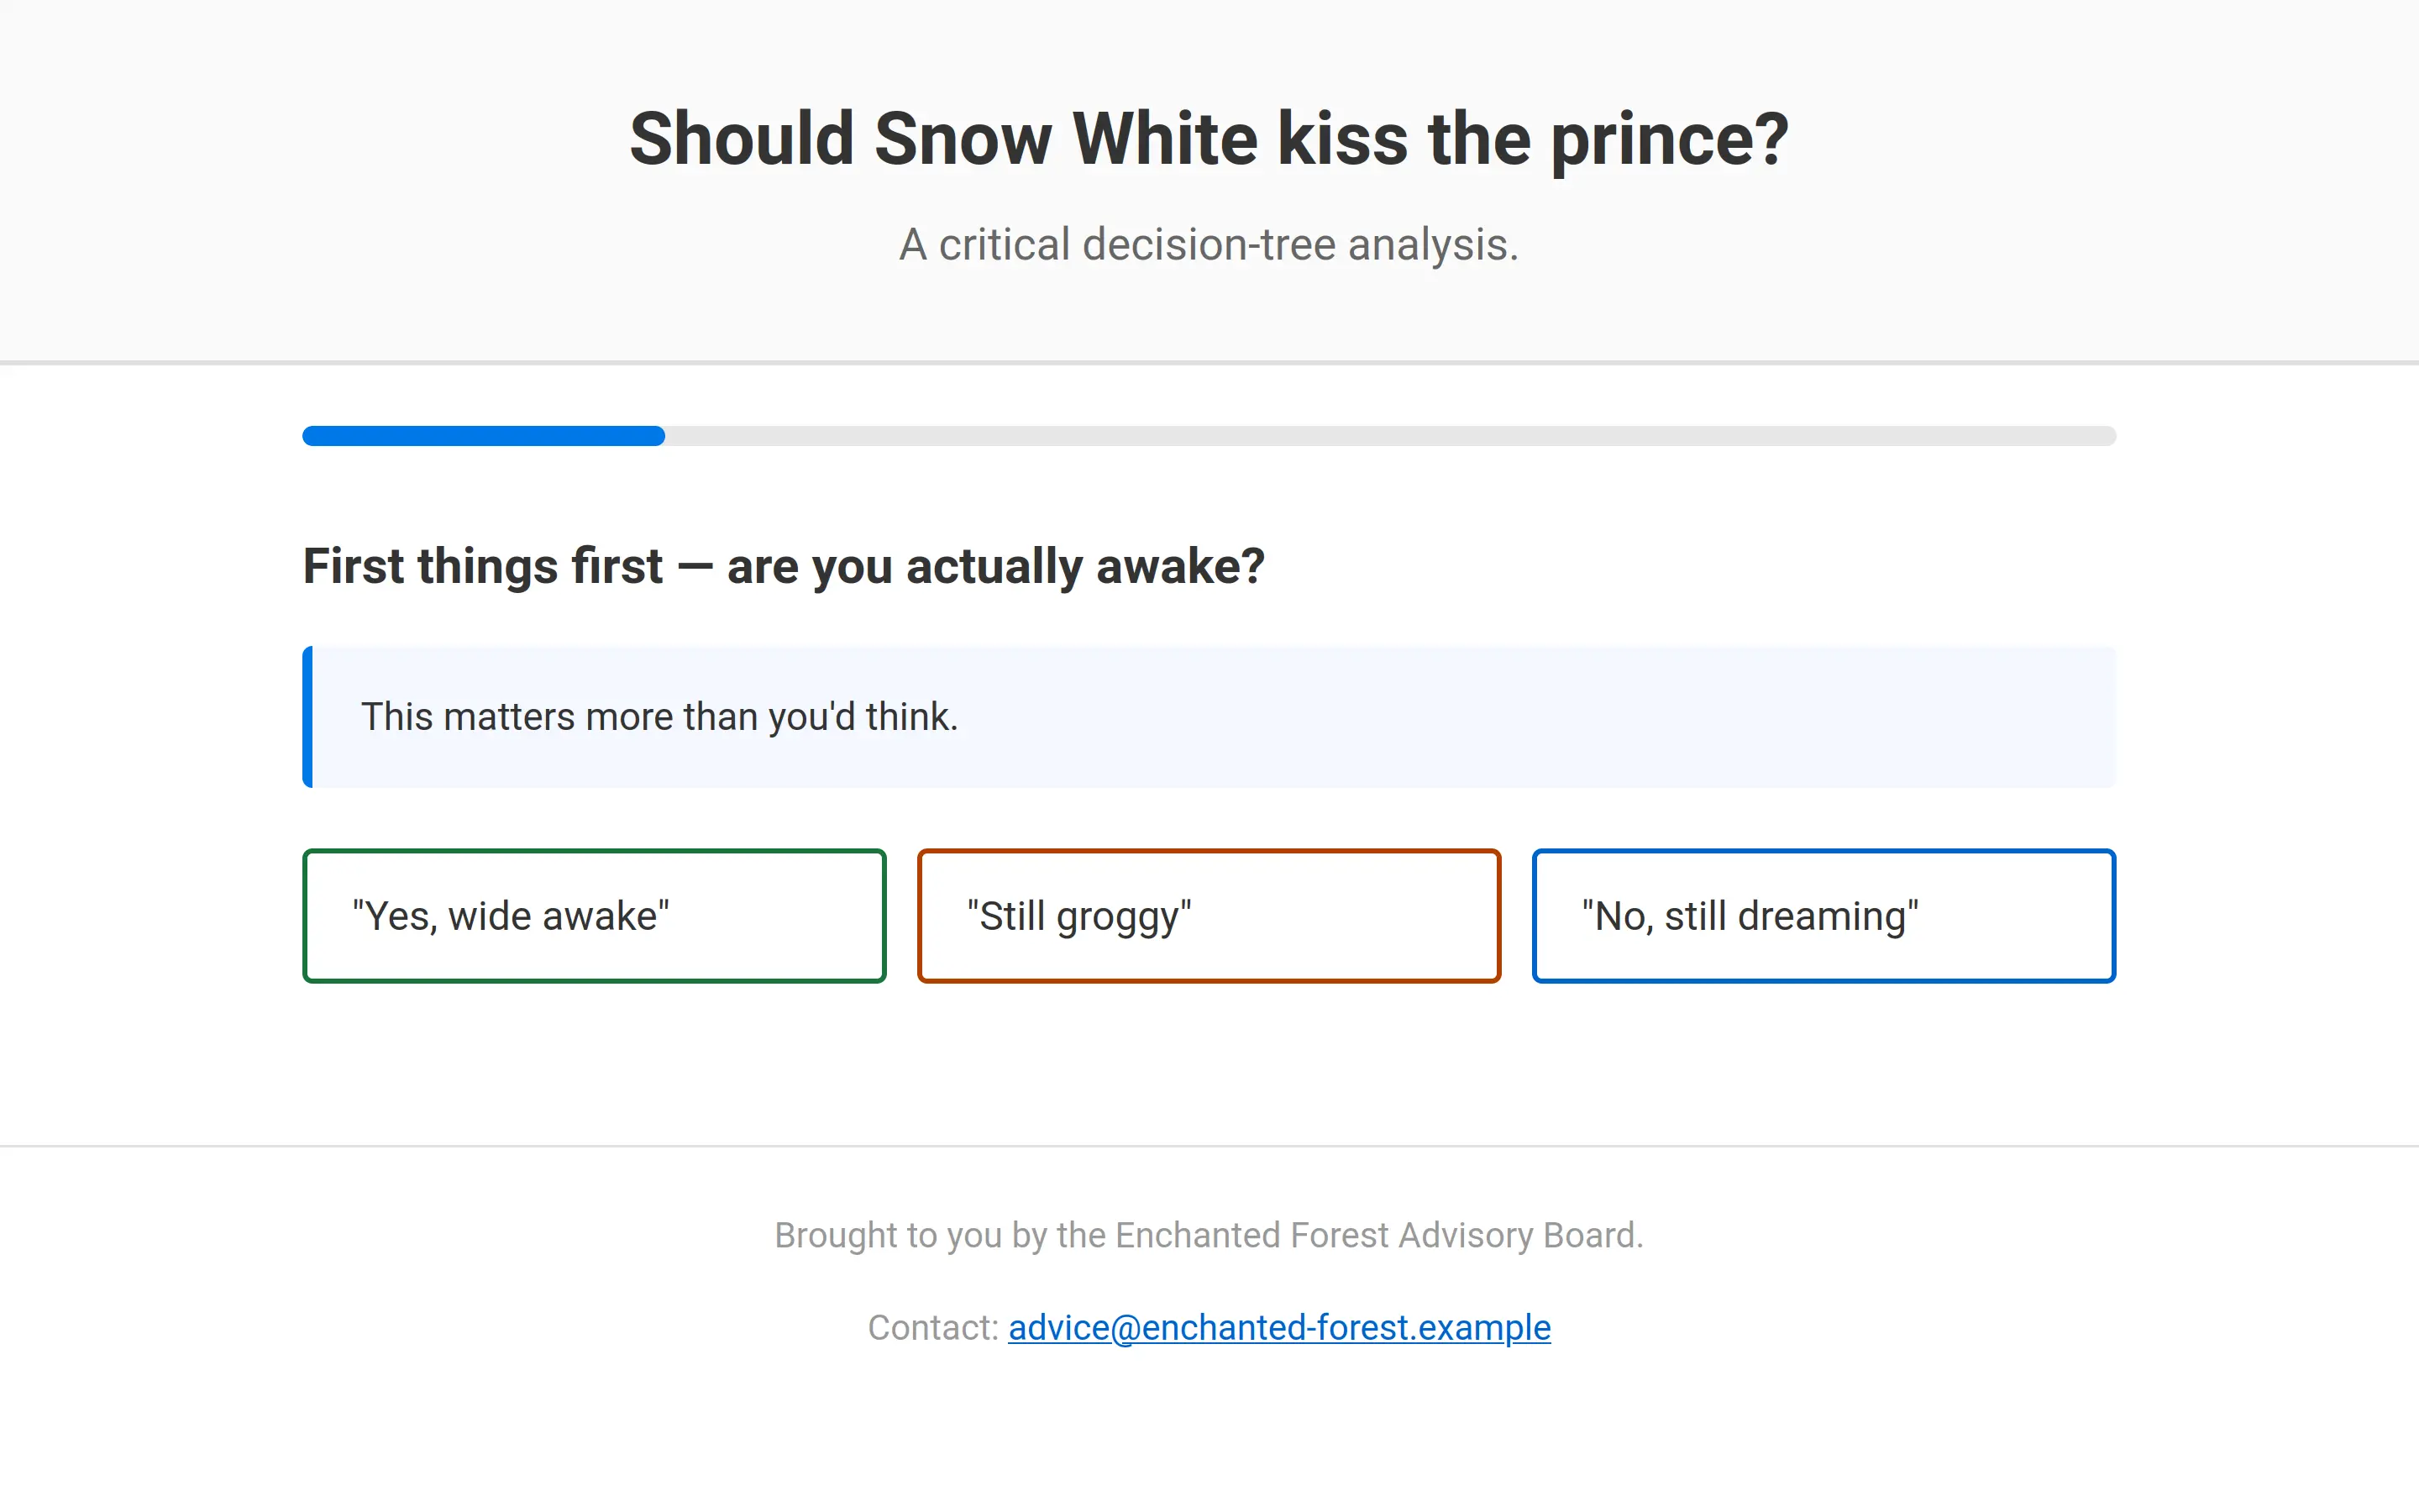
Task: Click the word "awake?" in the question
Action: [1180, 566]
